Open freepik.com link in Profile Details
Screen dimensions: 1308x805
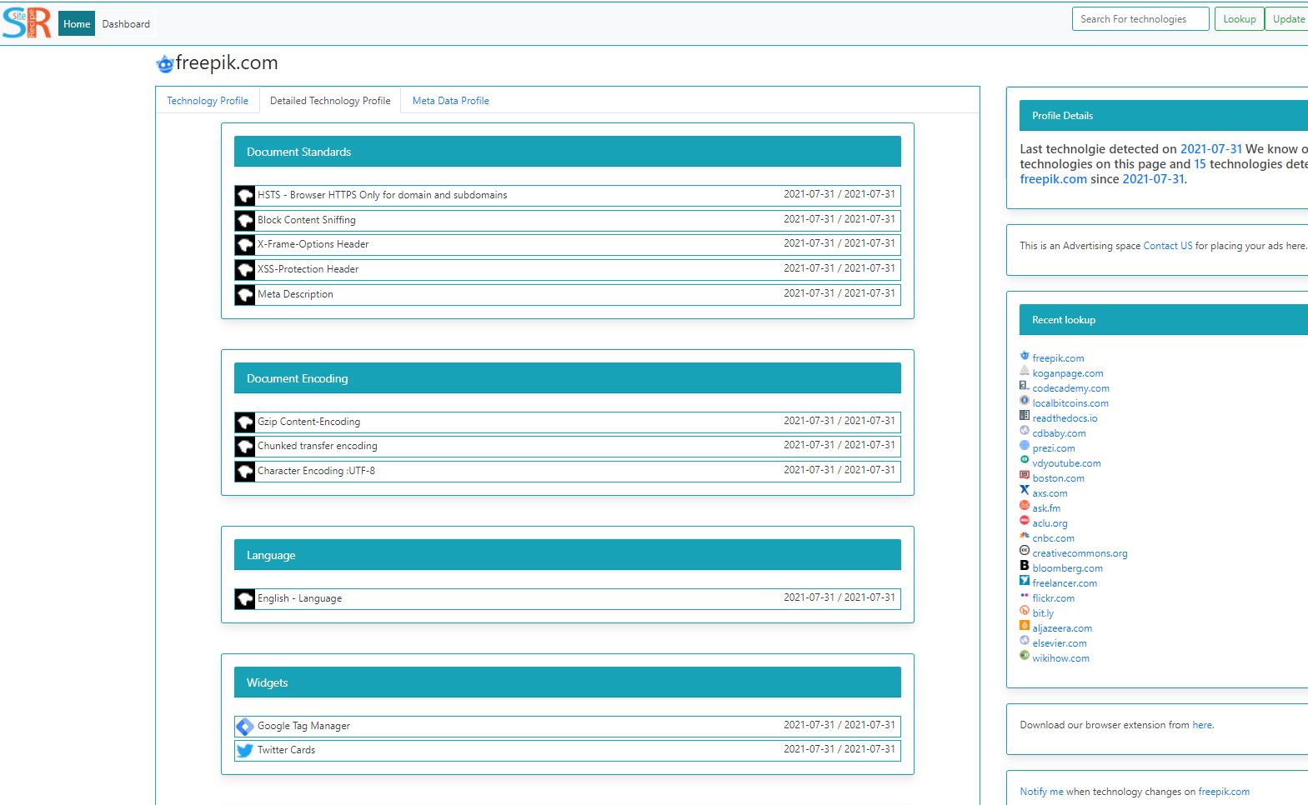point(1053,179)
